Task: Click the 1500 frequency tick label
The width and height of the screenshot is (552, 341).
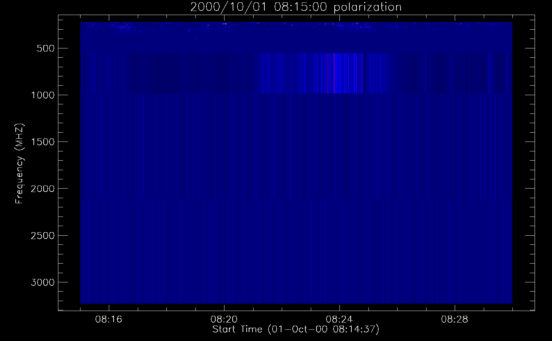Action: 43,142
